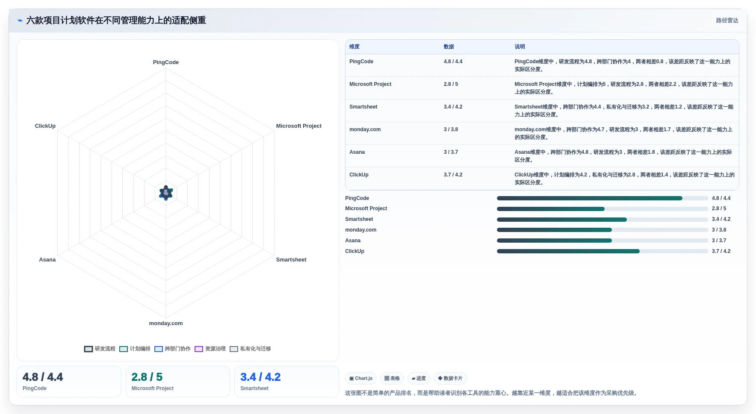Open the Microsoft Project 2.8 / 5 card
The width and height of the screenshot is (756, 414).
click(x=178, y=382)
